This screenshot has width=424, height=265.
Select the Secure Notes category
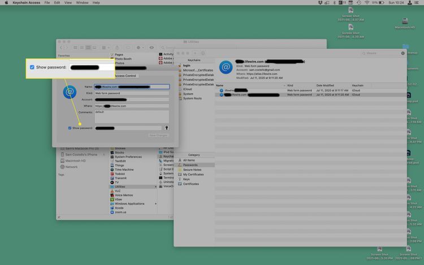click(192, 170)
